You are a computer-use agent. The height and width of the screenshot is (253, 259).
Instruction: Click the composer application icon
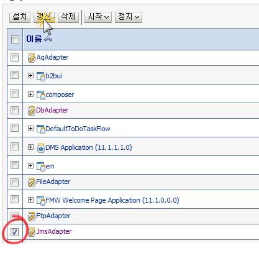[x=41, y=95]
